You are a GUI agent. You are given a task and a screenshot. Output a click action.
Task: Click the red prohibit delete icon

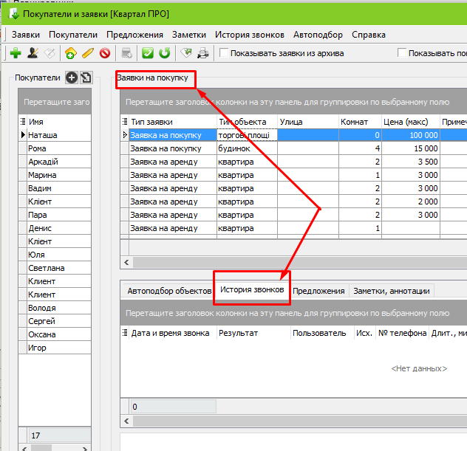click(105, 53)
